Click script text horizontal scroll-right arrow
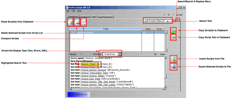The width and height of the screenshot is (252, 98). (x=163, y=88)
